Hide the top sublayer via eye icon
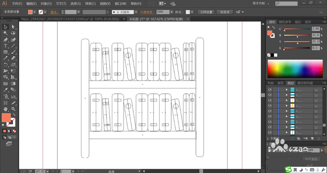Screen dimensions: 327x173 [270, 89]
